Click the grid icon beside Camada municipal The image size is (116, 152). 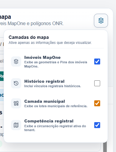click(16, 103)
